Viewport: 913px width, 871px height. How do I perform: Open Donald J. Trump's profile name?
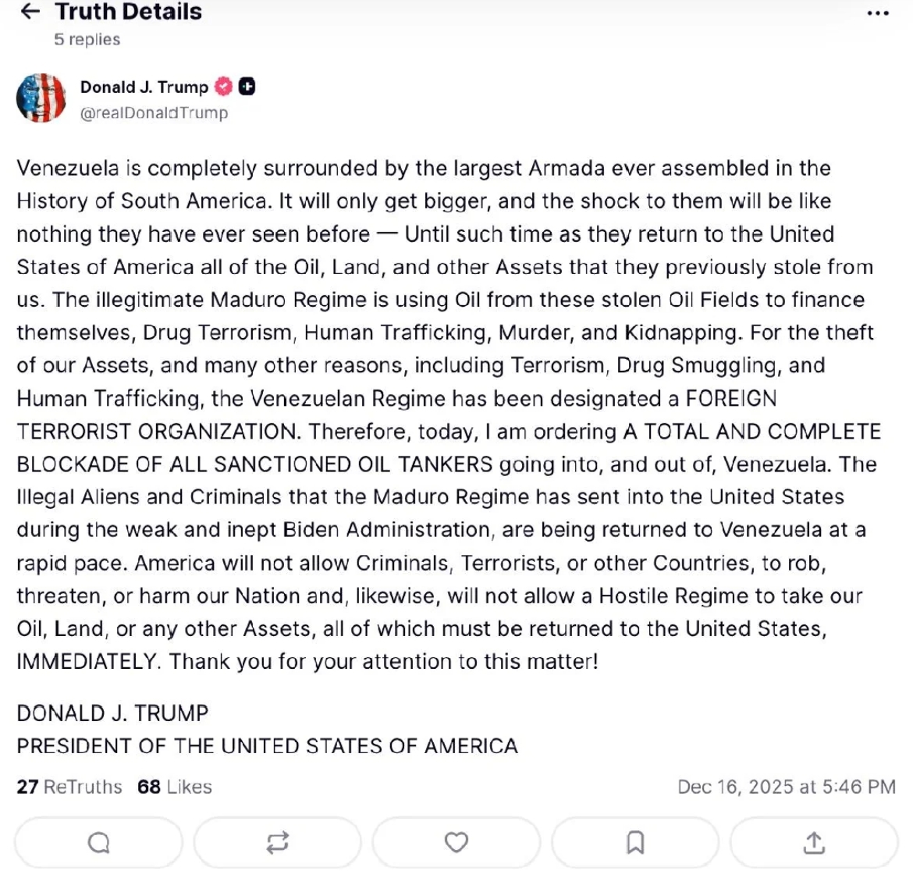pyautogui.click(x=144, y=87)
